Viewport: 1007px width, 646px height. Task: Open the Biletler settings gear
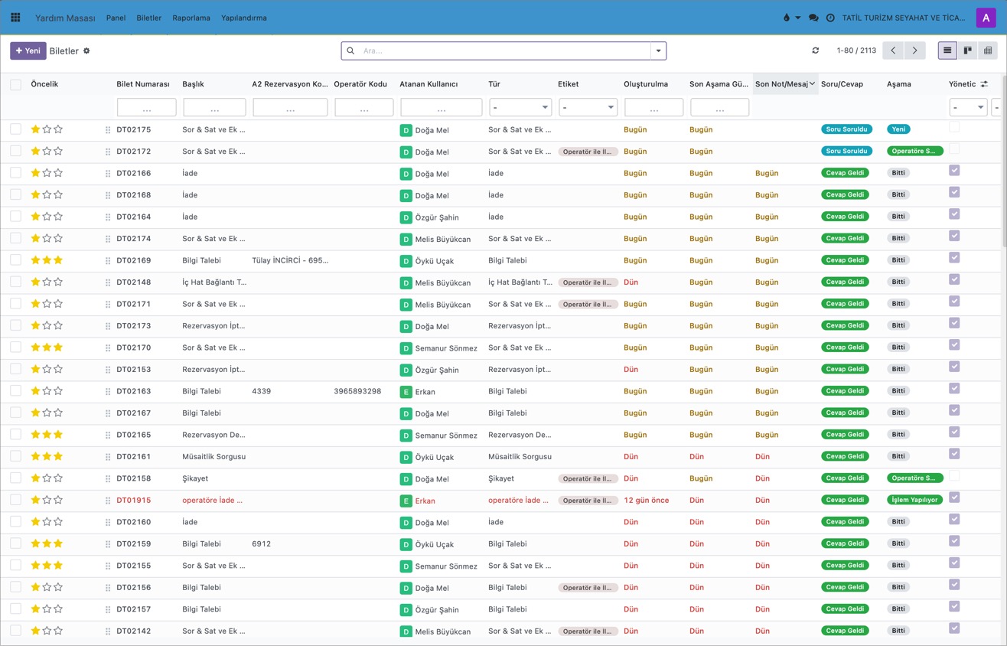coord(86,51)
